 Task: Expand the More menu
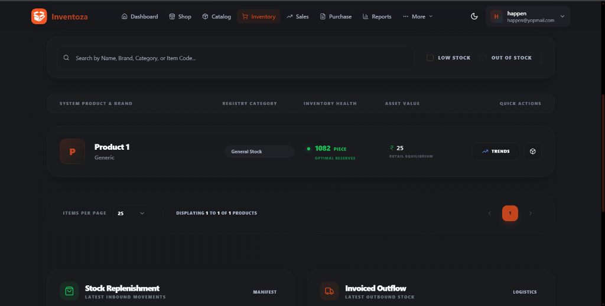pos(418,17)
